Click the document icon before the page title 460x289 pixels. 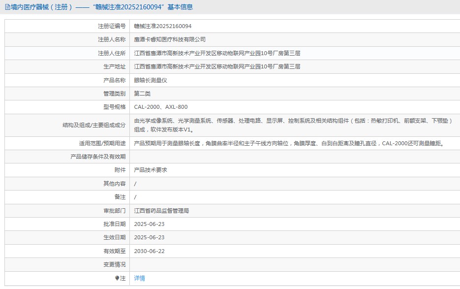[7, 7]
